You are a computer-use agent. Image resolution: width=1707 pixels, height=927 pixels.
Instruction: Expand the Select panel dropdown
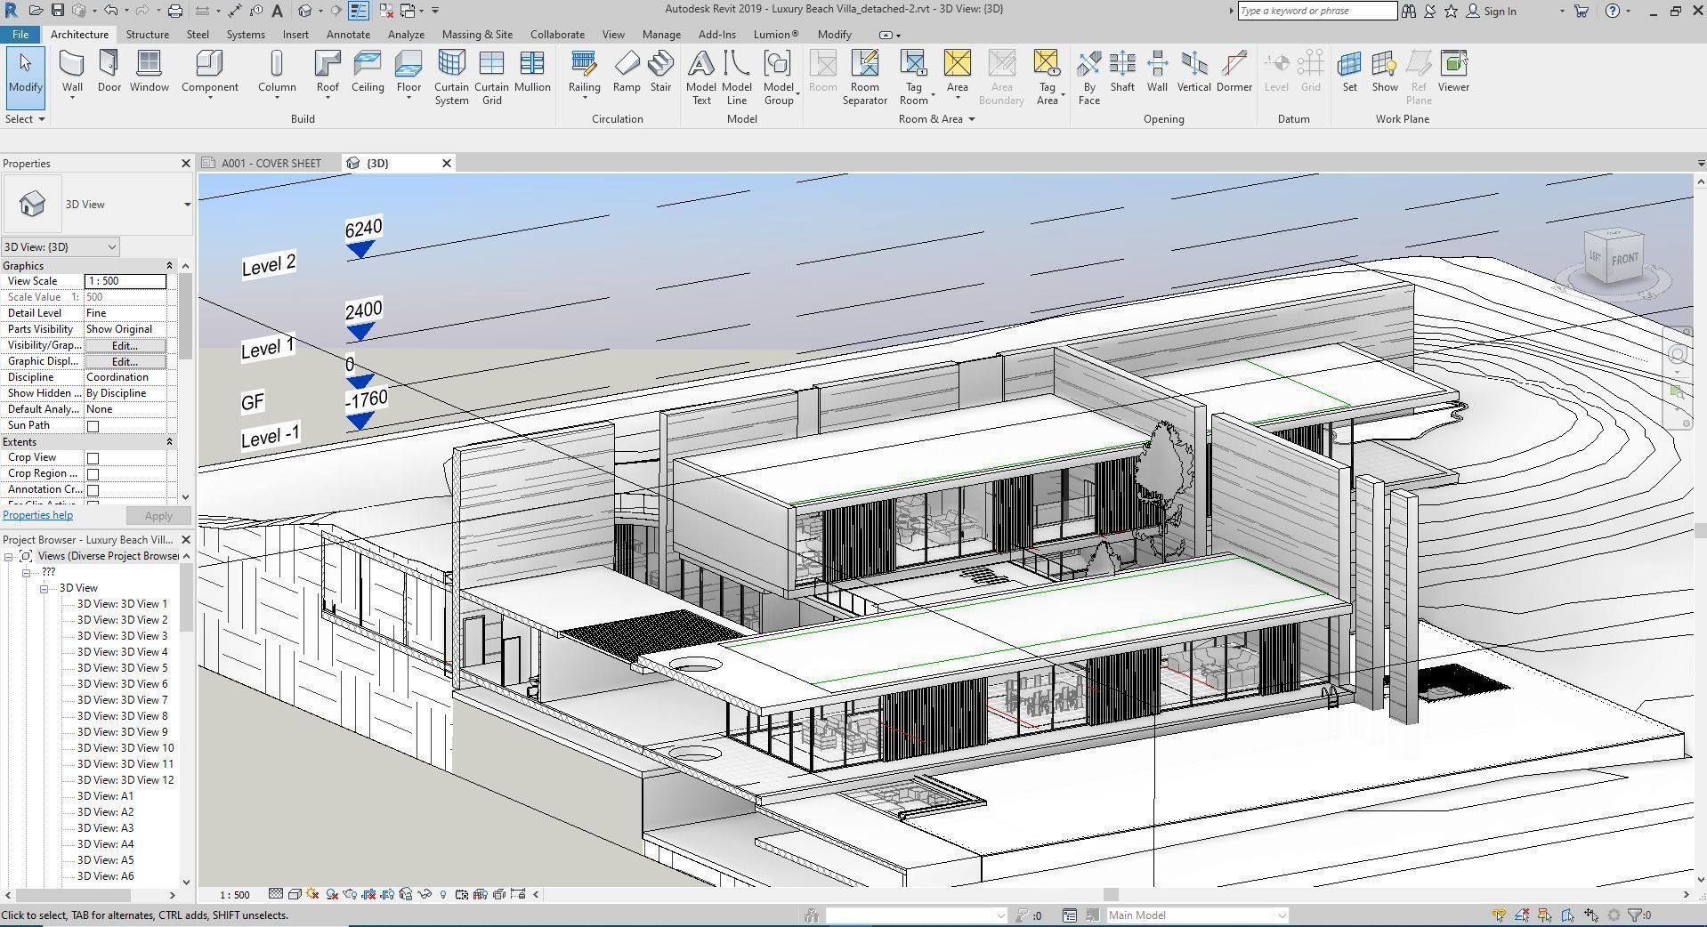click(25, 119)
